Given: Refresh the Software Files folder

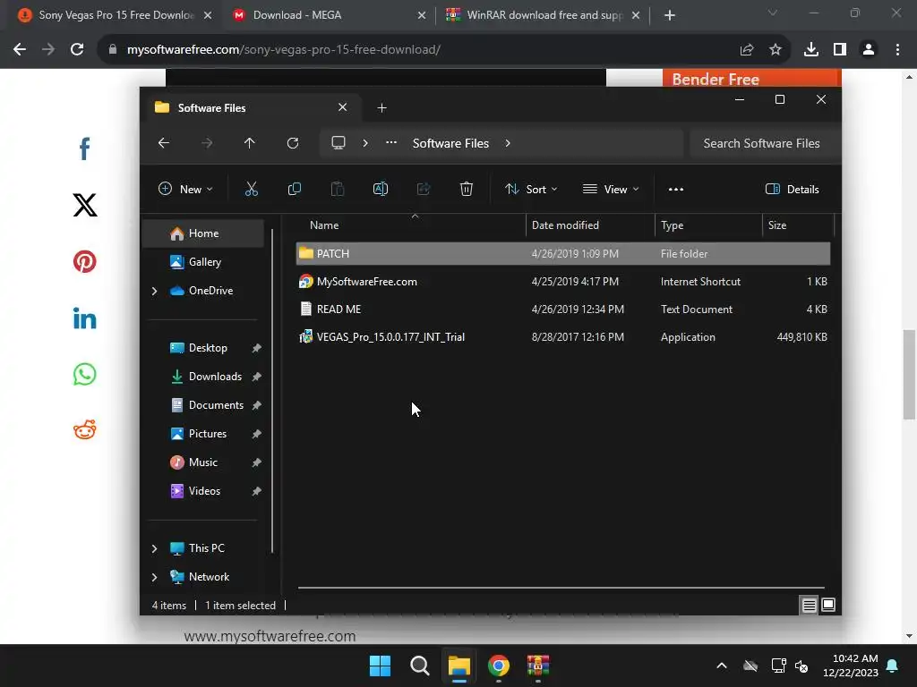Looking at the screenshot, I should pyautogui.click(x=293, y=143).
